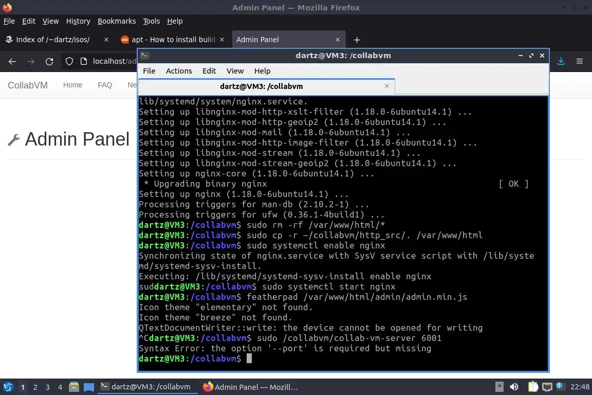The width and height of the screenshot is (592, 395).
Task: Click the CollabVM brand link
Action: pos(28,85)
